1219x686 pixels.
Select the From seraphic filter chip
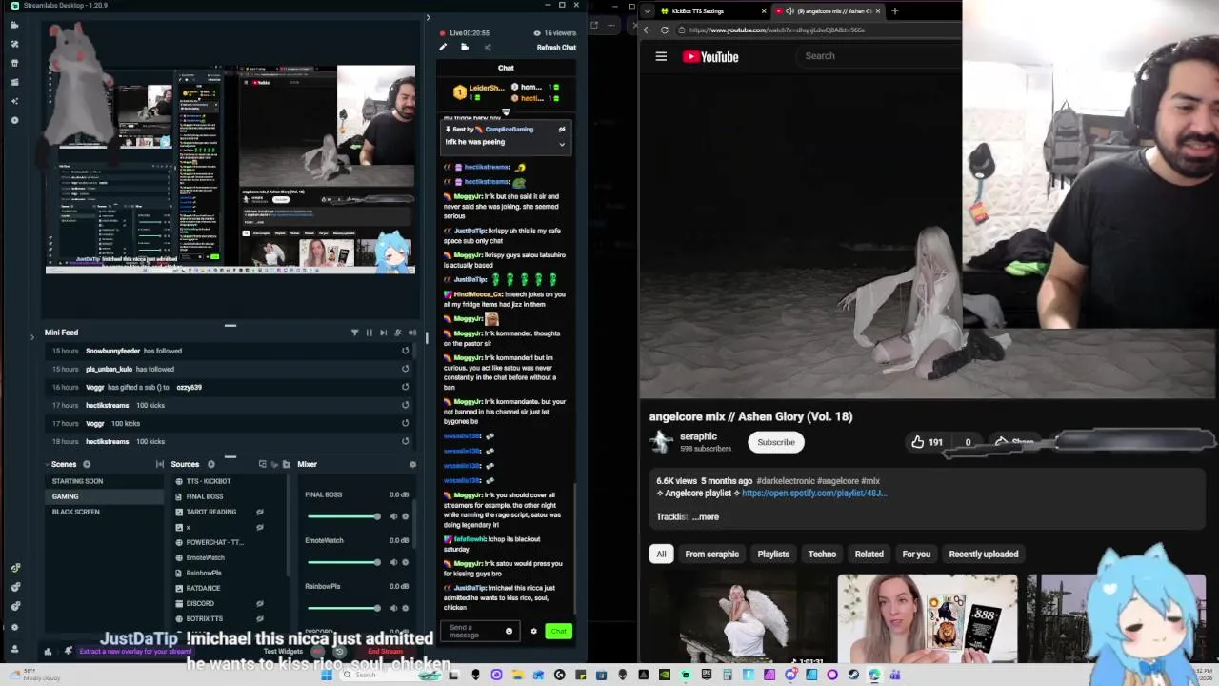(711, 554)
